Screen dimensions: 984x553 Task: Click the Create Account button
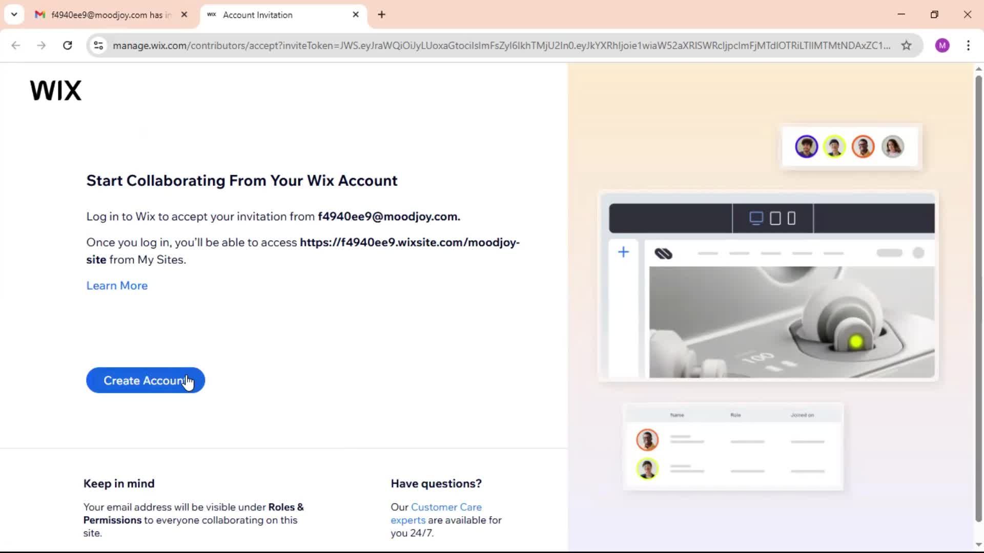click(146, 380)
